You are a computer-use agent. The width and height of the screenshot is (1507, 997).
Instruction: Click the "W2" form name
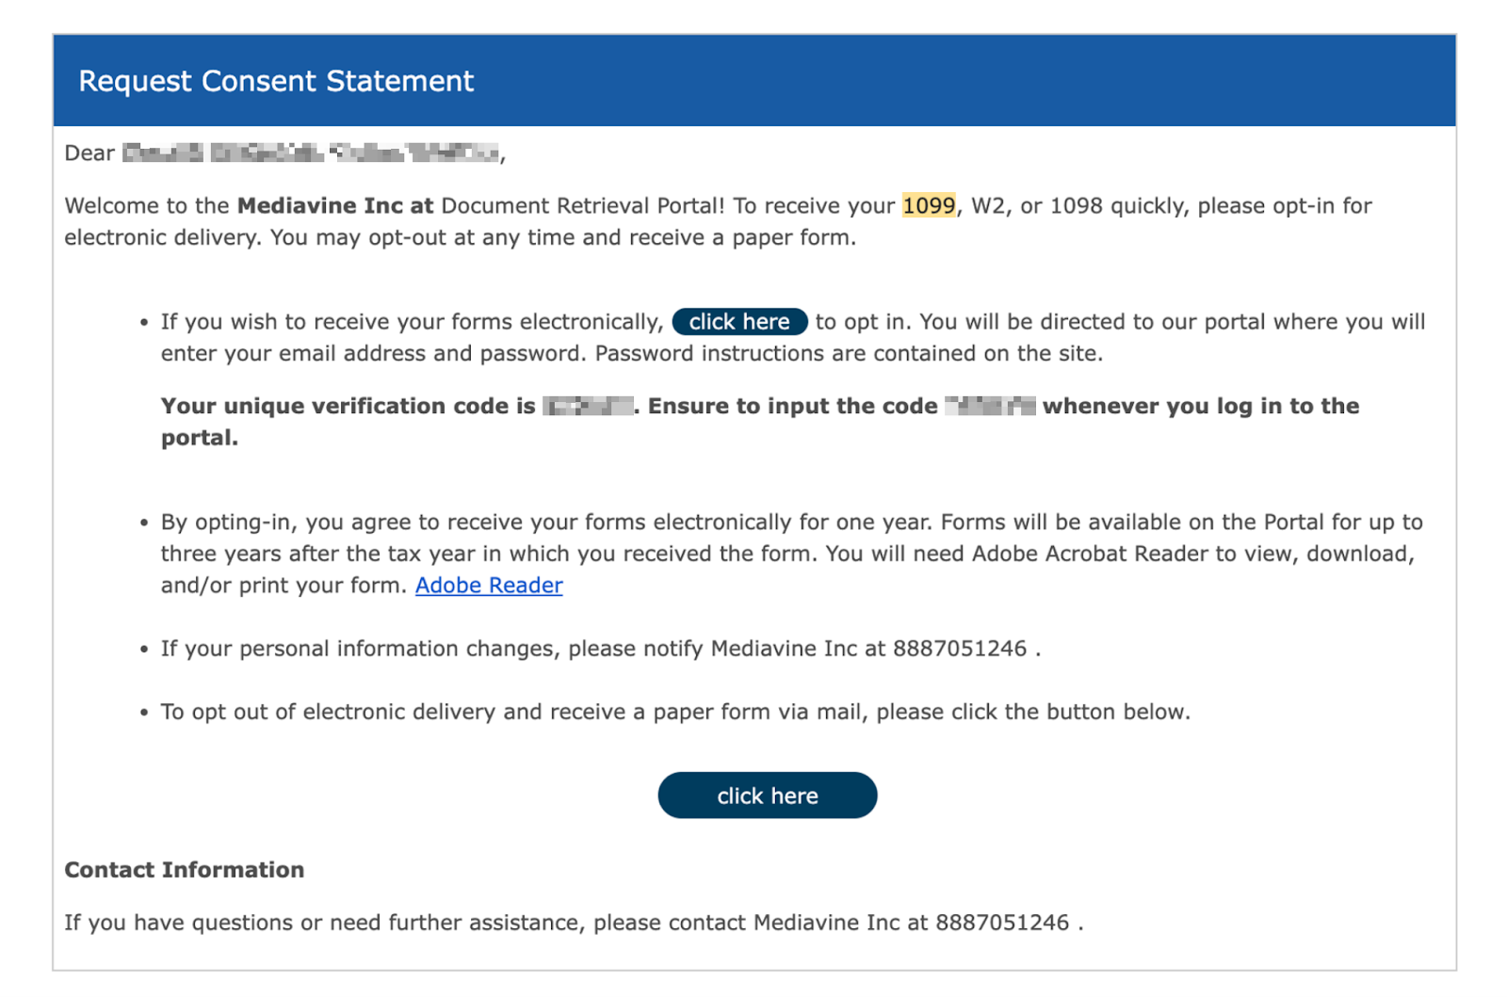(988, 206)
